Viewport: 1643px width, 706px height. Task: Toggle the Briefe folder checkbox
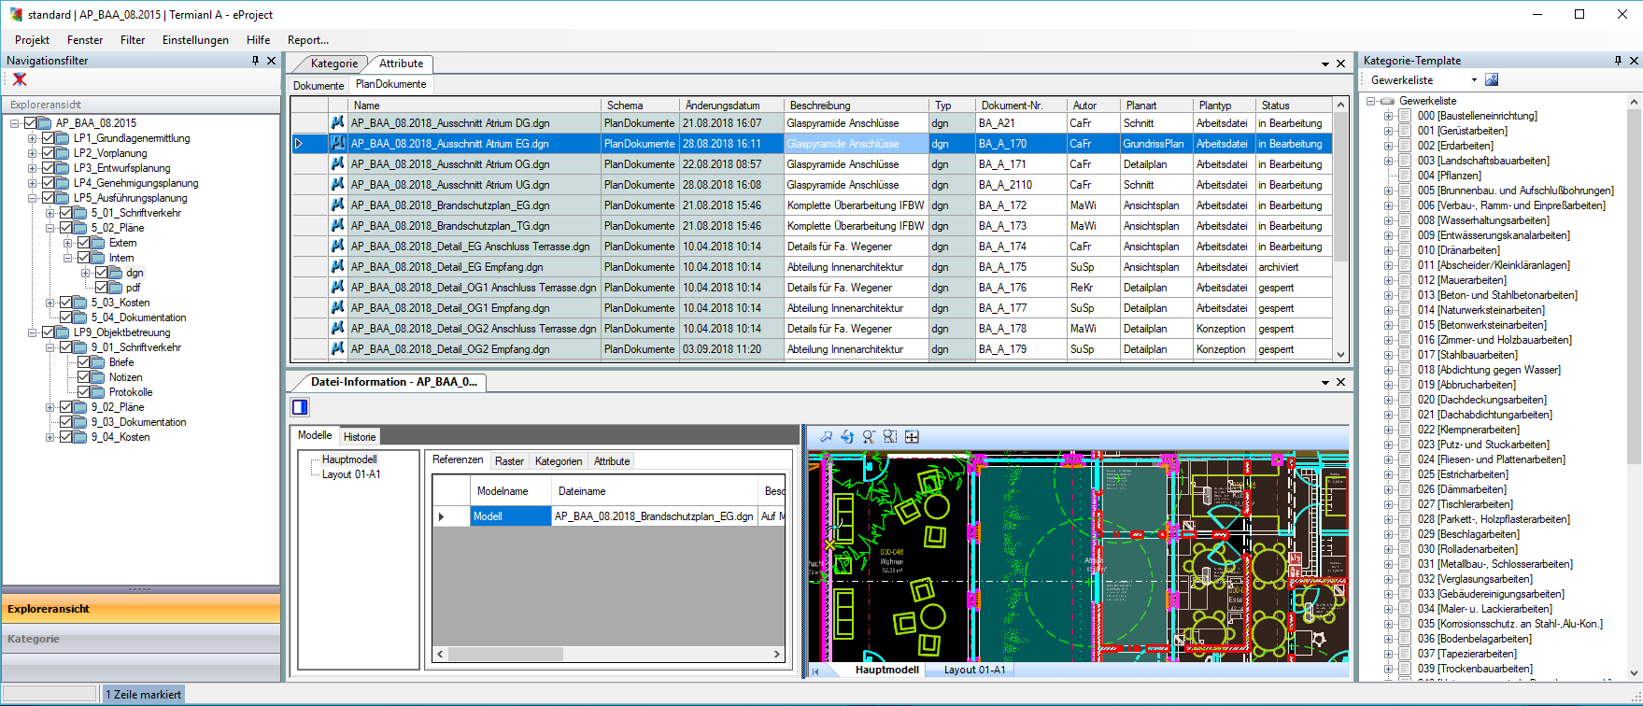coord(84,362)
